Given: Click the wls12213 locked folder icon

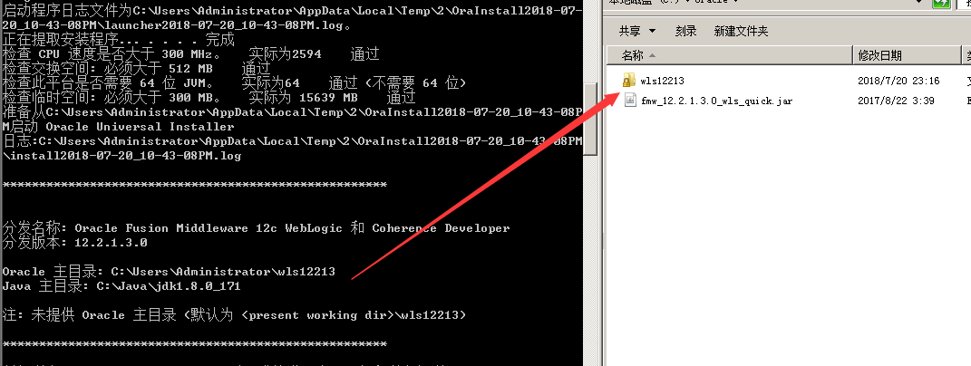Looking at the screenshot, I should 629,80.
